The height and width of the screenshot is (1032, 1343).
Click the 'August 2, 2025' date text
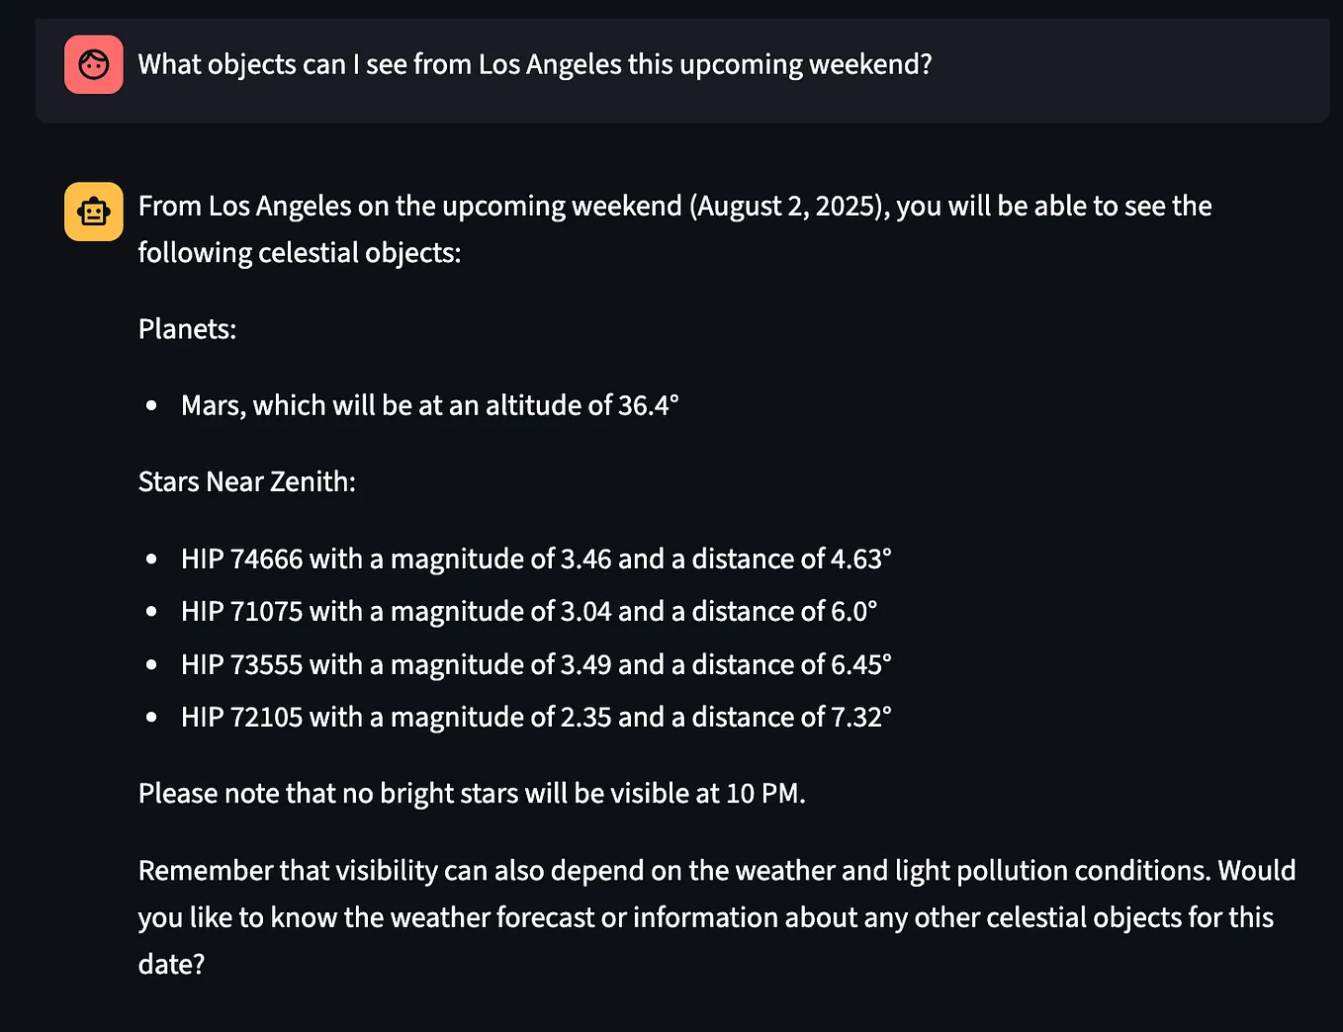(787, 207)
